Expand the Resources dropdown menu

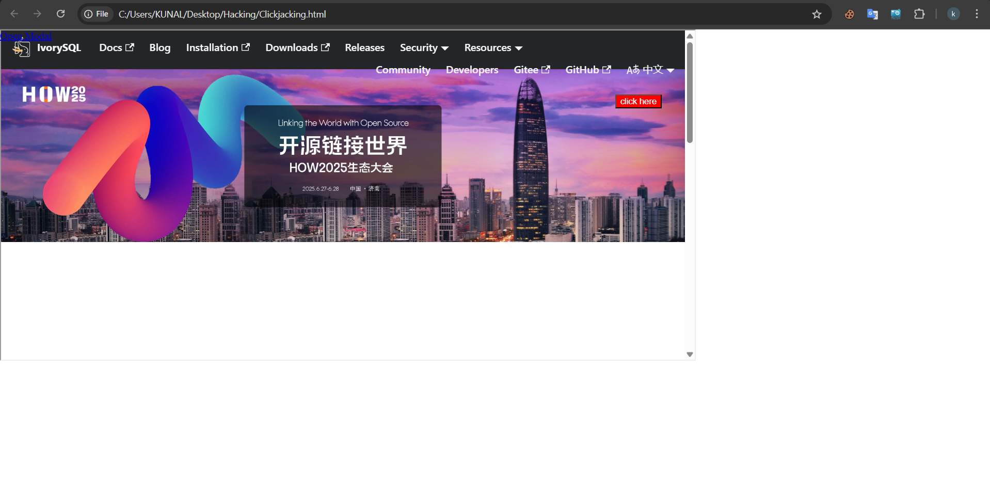point(493,48)
